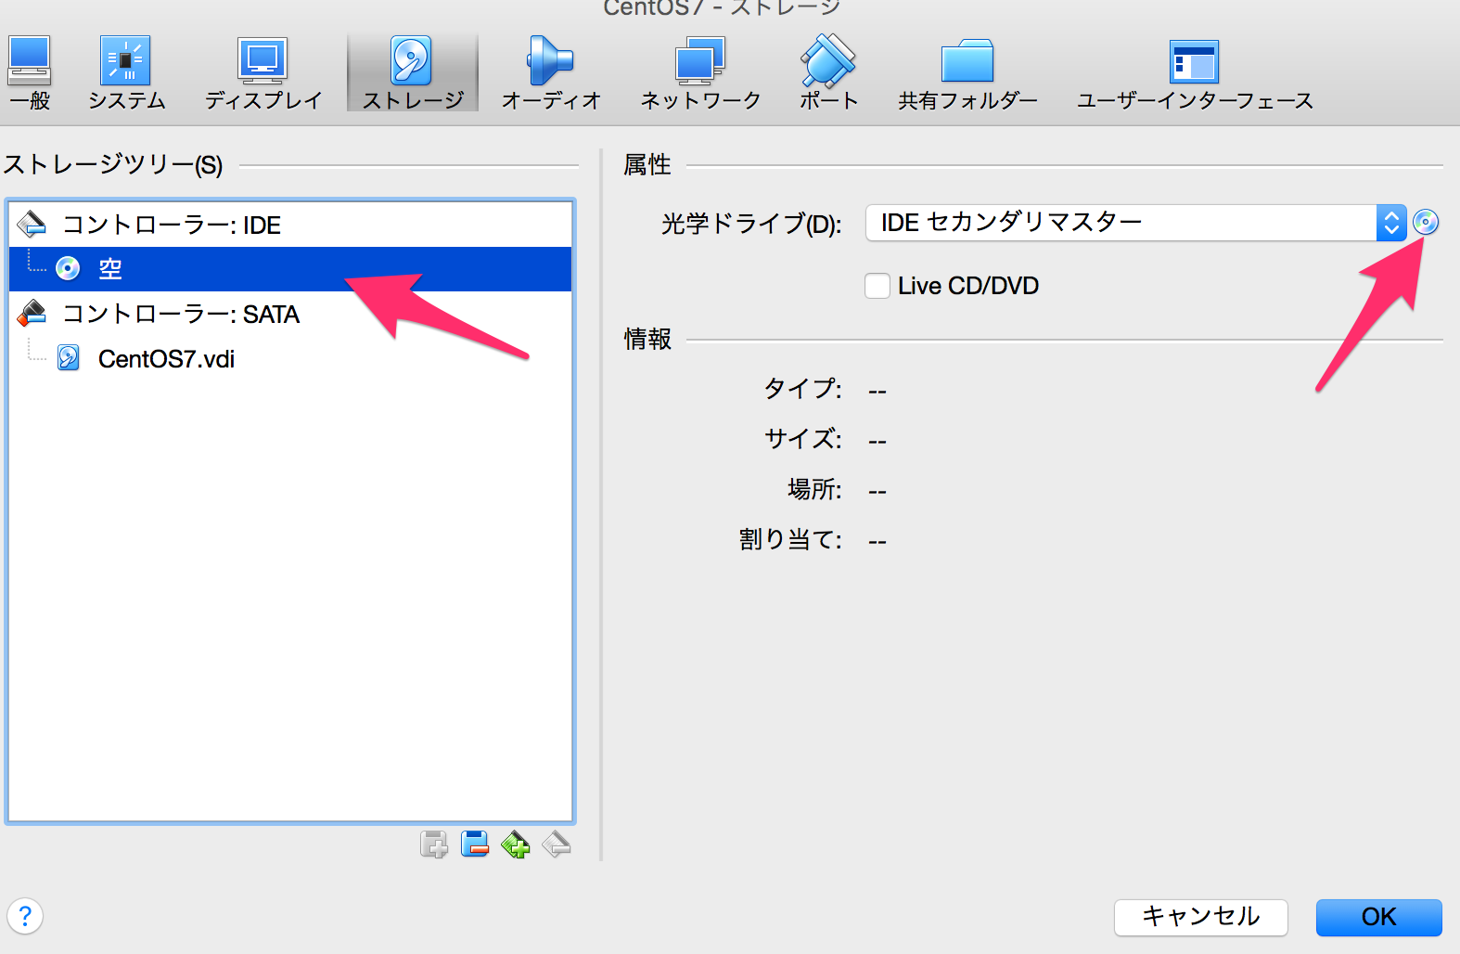The height and width of the screenshot is (954, 1460).
Task: Click the IDE controller icon
Action: 32,224
